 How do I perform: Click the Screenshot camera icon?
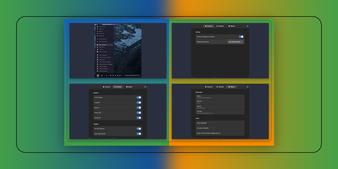point(97,60)
